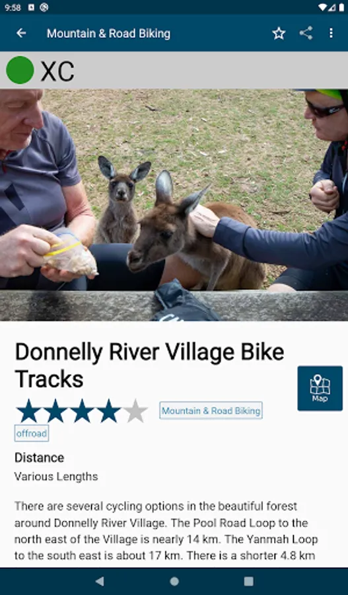Select the Mountain & Road Biking tag

[x=211, y=411]
